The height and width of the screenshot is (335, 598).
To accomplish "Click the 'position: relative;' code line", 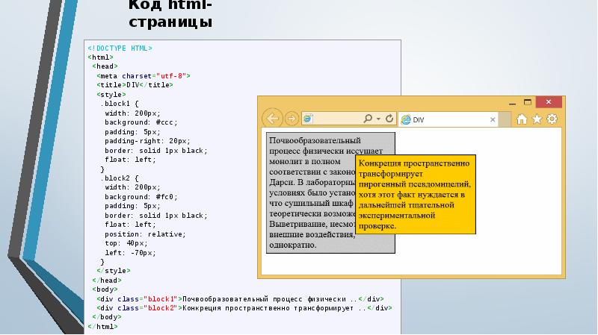I will pyautogui.click(x=145, y=234).
